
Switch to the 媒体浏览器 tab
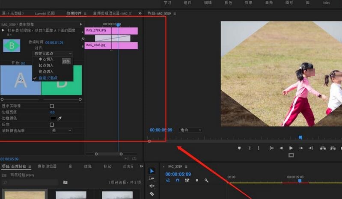coord(47,166)
